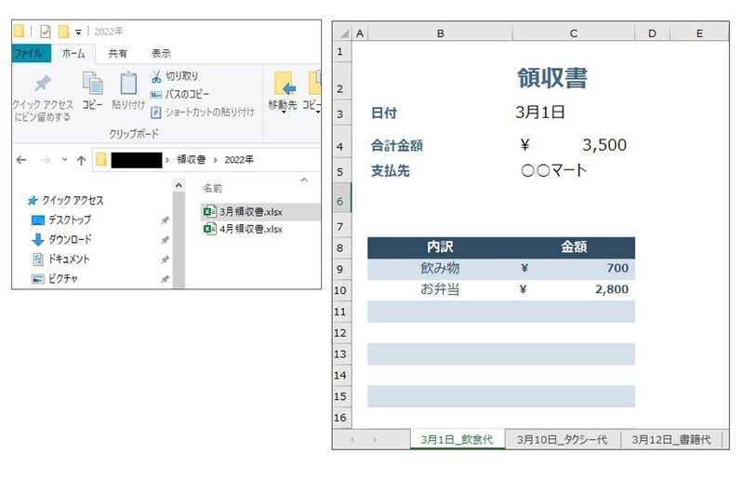
Task: Click the Move to folder icon
Action: [284, 84]
